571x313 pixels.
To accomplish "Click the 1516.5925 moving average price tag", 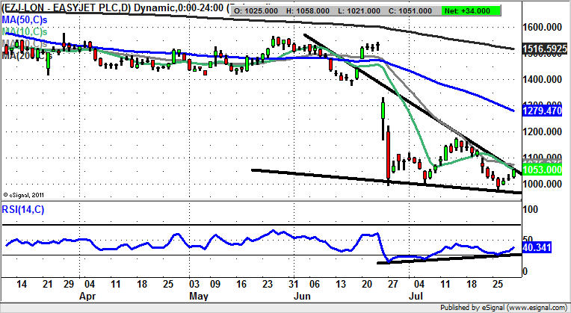I will pyautogui.click(x=542, y=49).
